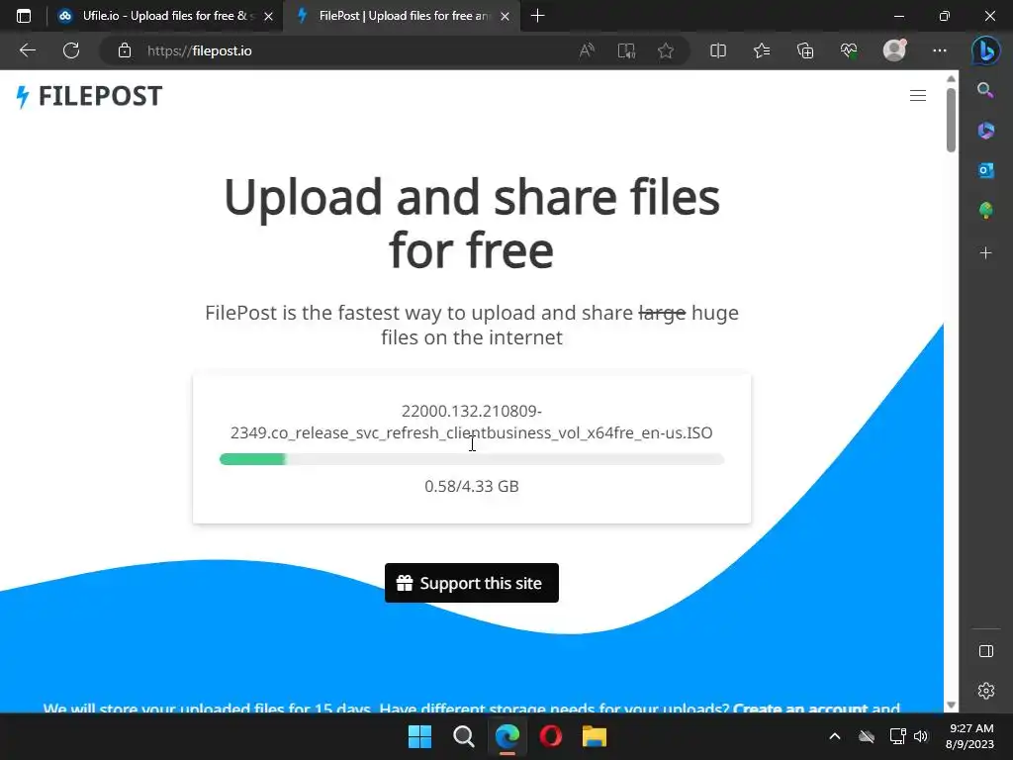Open Bing Chat sidebar button

[x=986, y=50]
